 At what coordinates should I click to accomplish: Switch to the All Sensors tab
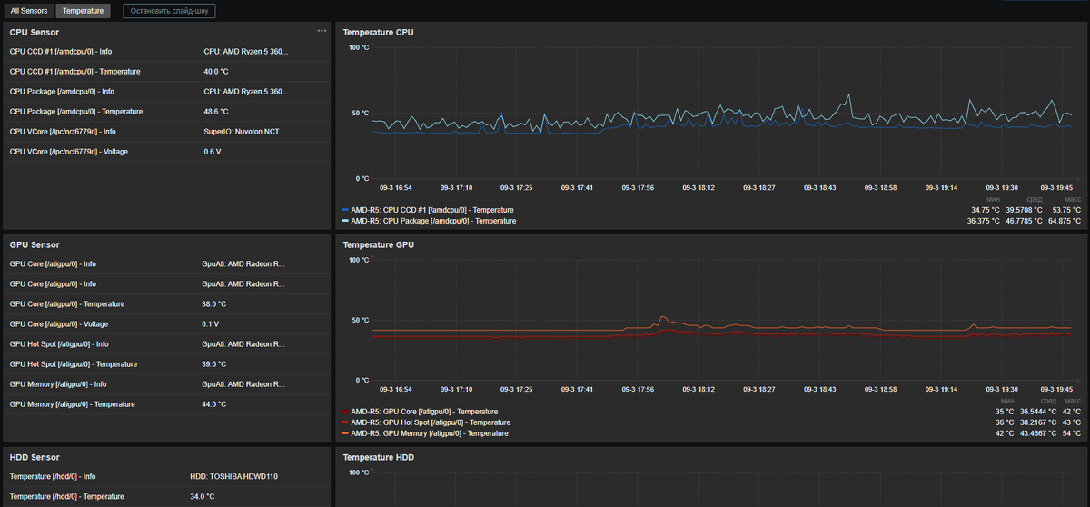(27, 12)
